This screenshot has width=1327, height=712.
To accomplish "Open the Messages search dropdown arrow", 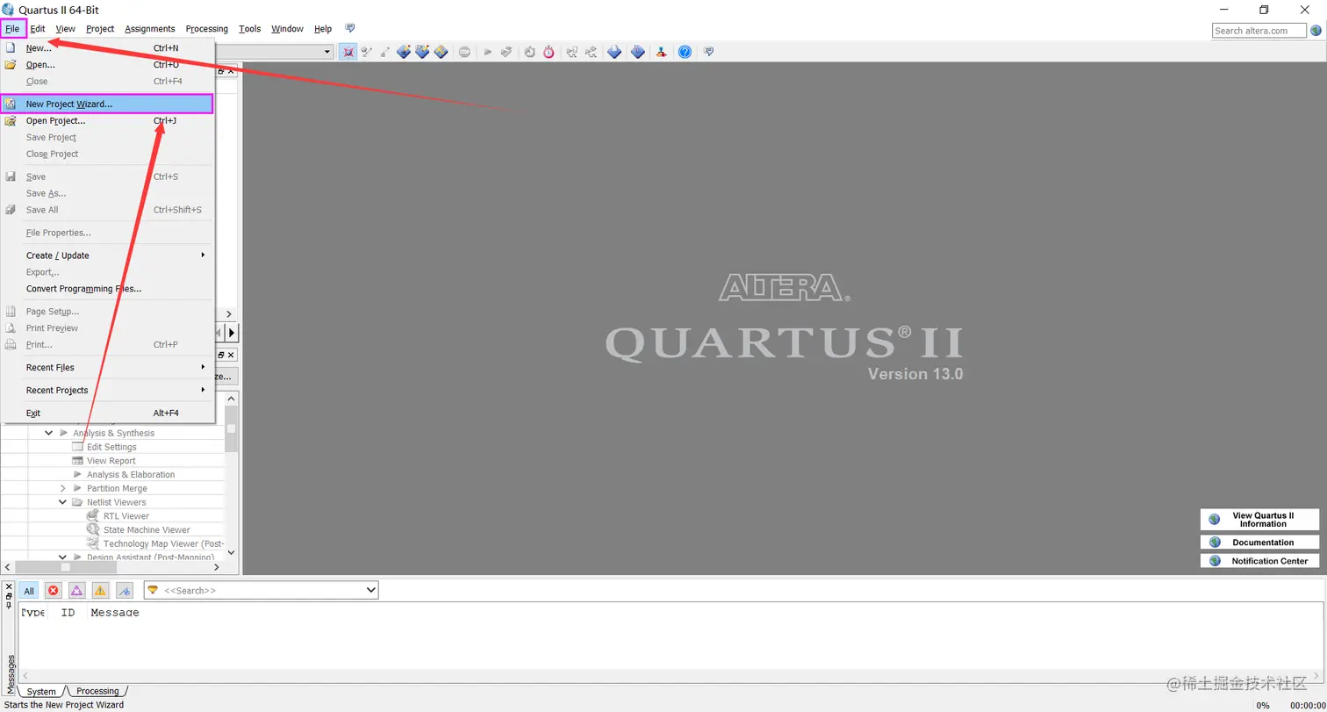I will (x=370, y=591).
